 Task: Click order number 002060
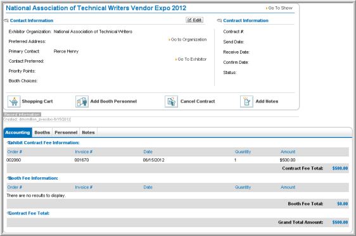pos(14,160)
